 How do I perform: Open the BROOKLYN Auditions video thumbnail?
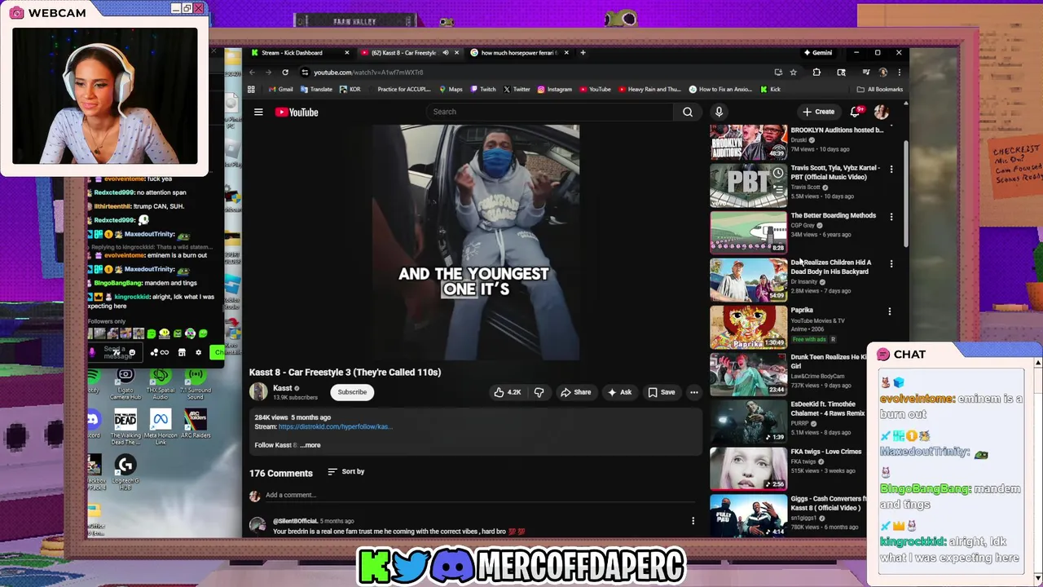click(x=748, y=142)
